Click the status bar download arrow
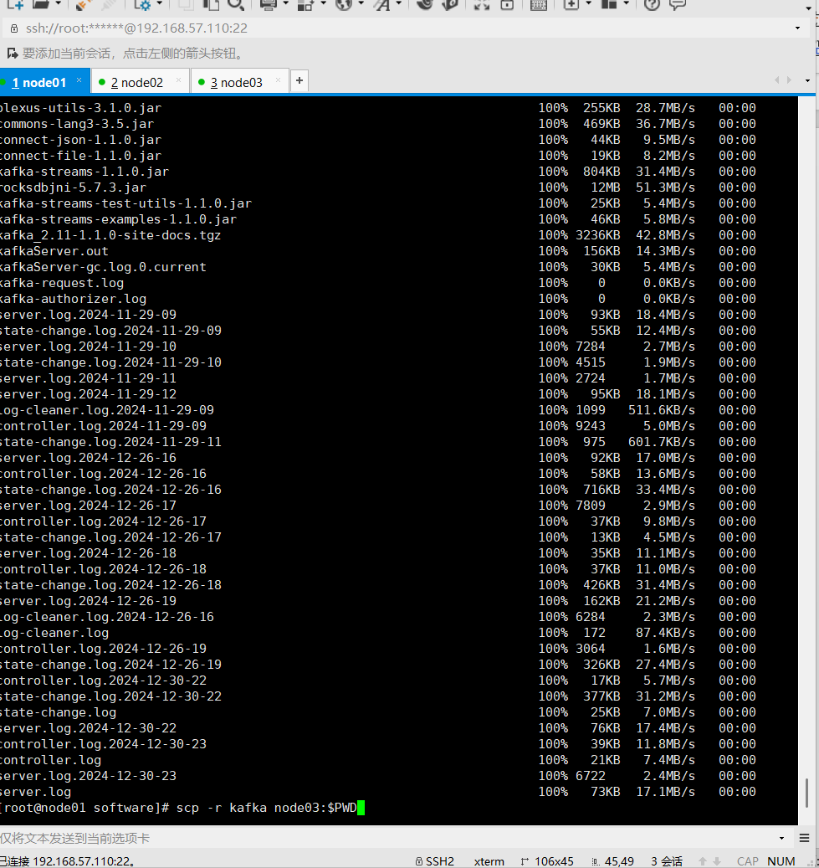 click(717, 861)
